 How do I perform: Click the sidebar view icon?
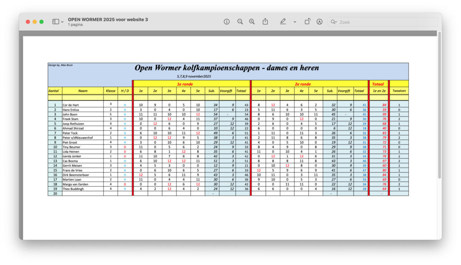coord(55,22)
